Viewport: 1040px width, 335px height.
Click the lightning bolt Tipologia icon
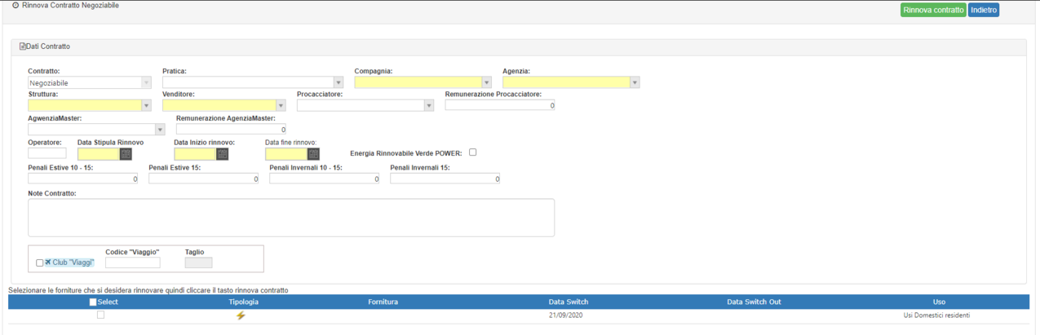241,315
